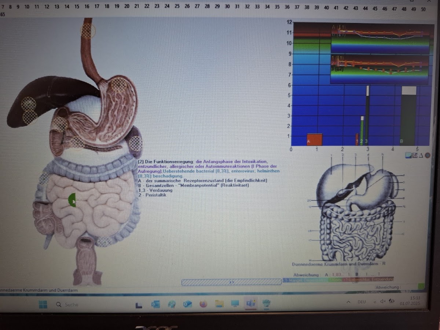Screen dimensions: 440x330
Task: Select the hatched marker on the stomach
Action: 119,85
